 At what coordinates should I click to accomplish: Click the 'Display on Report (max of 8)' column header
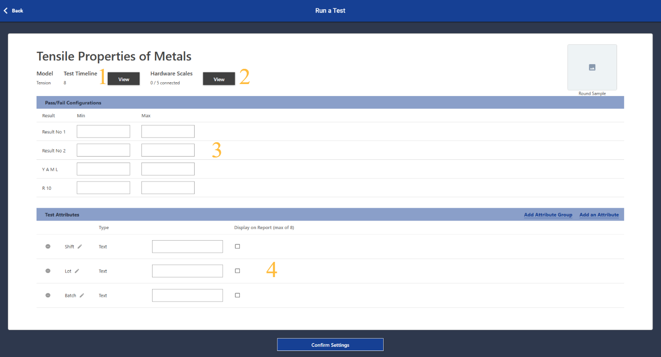pyautogui.click(x=264, y=228)
